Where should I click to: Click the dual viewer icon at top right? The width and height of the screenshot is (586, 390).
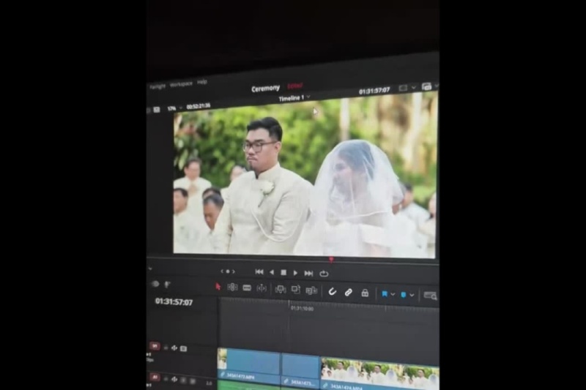[x=426, y=86]
